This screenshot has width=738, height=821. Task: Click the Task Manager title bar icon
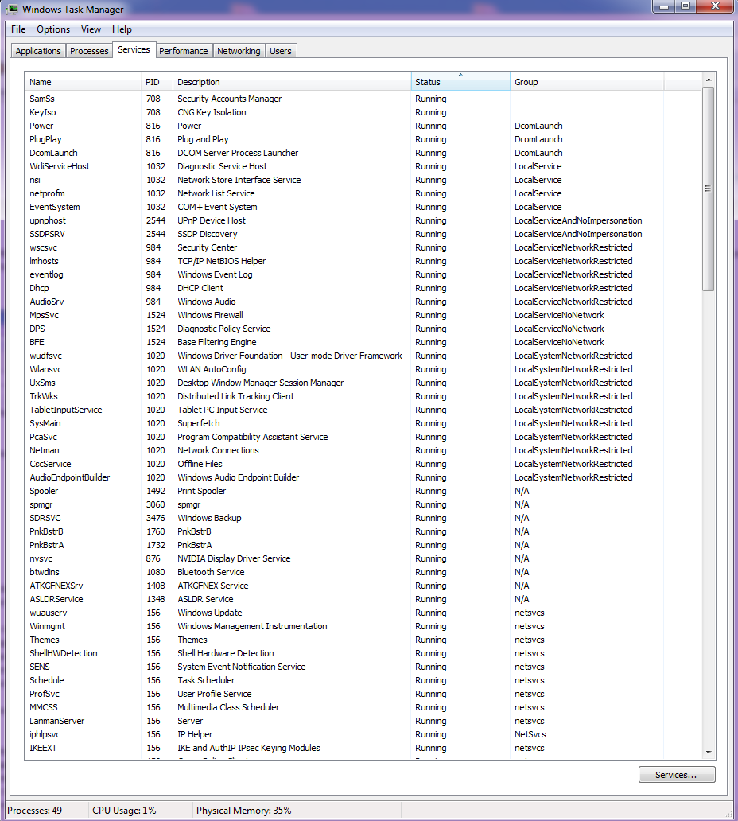pyautogui.click(x=11, y=9)
